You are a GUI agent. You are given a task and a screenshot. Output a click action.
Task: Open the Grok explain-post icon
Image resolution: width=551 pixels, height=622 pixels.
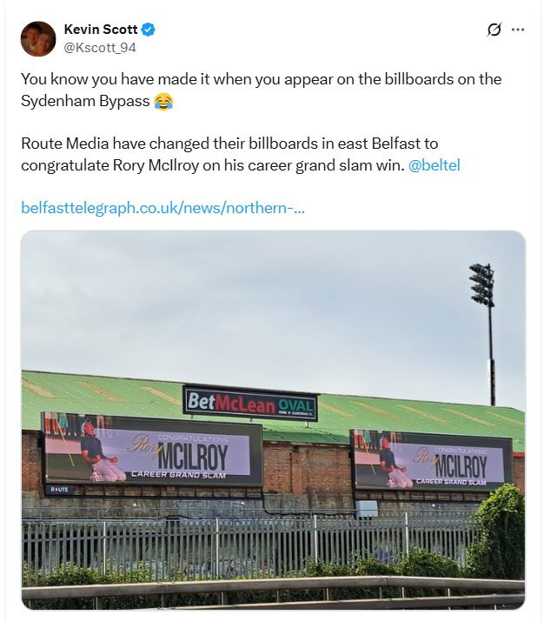pos(494,30)
